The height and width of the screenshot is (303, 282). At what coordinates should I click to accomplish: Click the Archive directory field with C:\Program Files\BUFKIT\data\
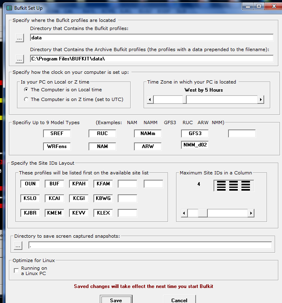pos(152,58)
